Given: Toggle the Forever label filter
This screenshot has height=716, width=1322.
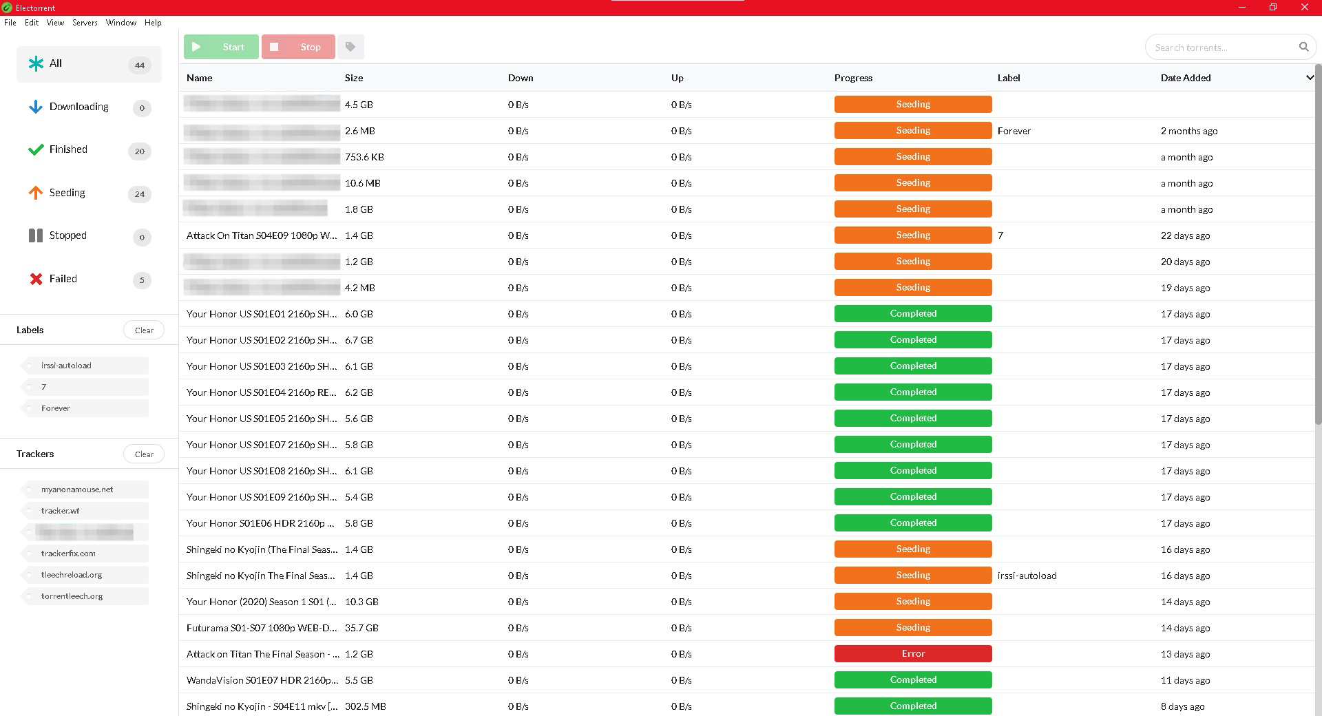Looking at the screenshot, I should click(56, 408).
